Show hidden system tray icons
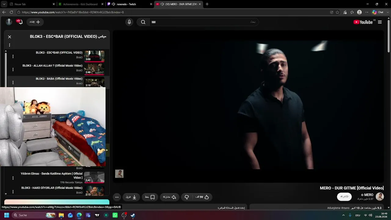Image resolution: width=391 pixels, height=220 pixels. (343, 215)
